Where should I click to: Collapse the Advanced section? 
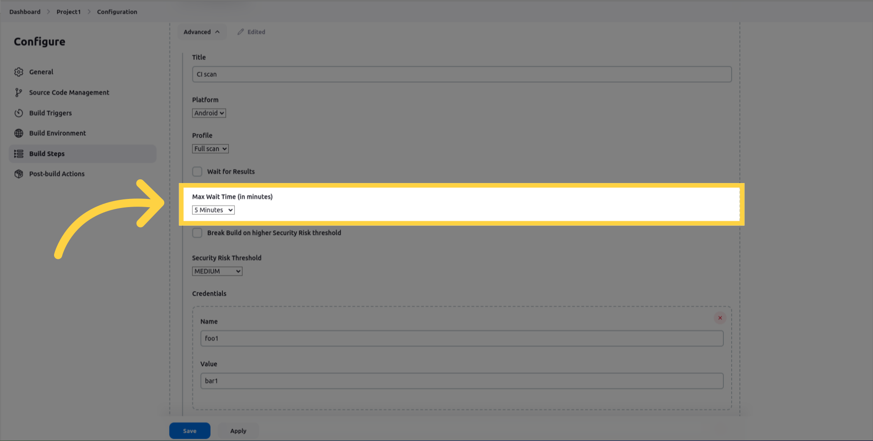(201, 32)
